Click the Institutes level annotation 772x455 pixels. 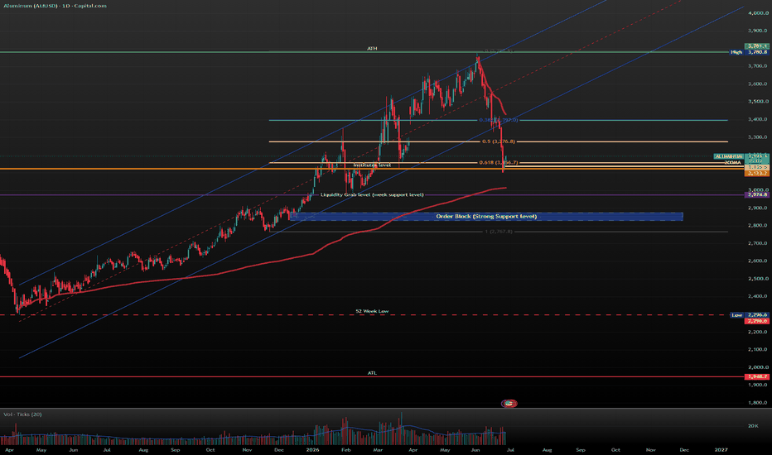coord(372,165)
